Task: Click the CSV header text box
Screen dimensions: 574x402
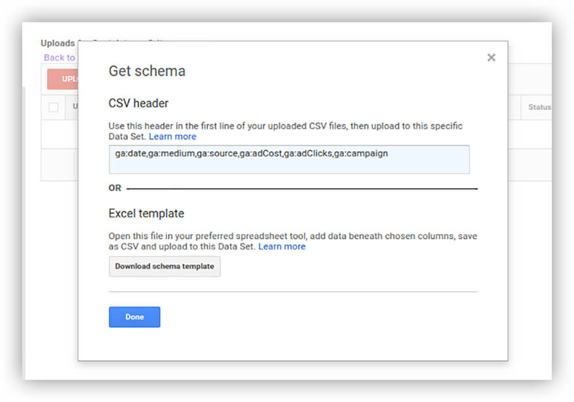Action: [289, 160]
